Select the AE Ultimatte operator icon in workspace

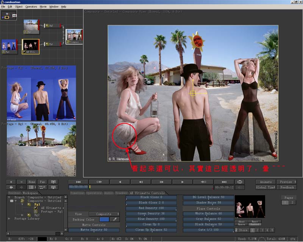click(x=36, y=208)
